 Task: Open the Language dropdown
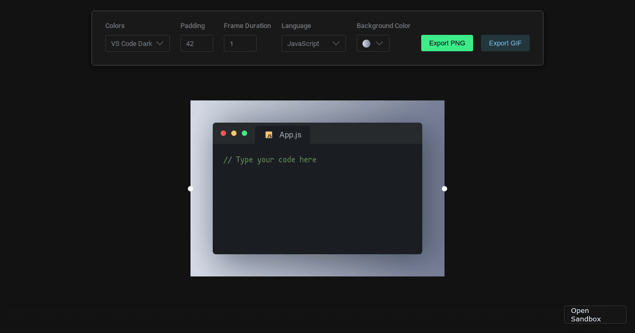coord(313,43)
